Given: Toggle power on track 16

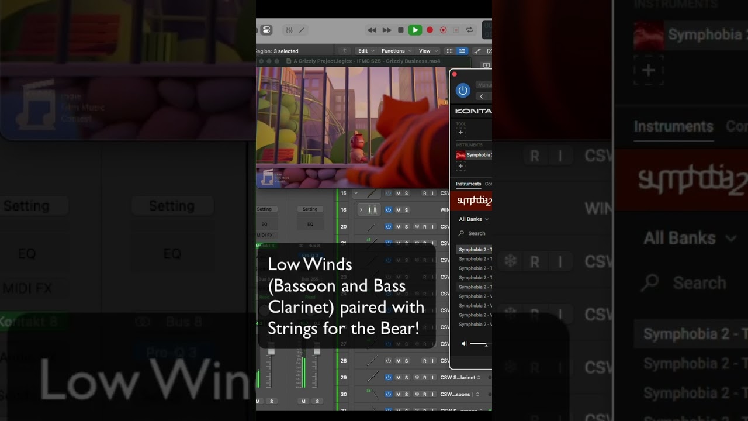Looking at the screenshot, I should (388, 209).
